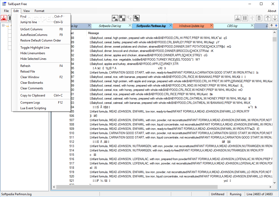Choose Refresh in Edit menu
The image size is (279, 197).
tap(41, 66)
